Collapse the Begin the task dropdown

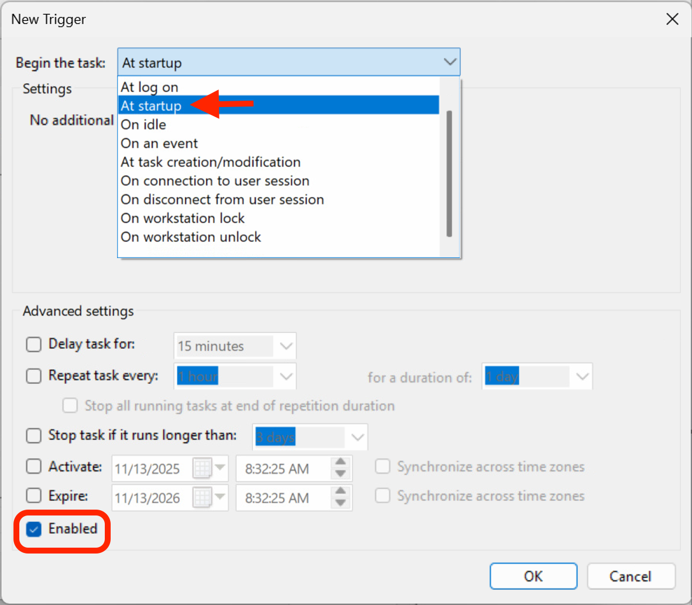(450, 62)
